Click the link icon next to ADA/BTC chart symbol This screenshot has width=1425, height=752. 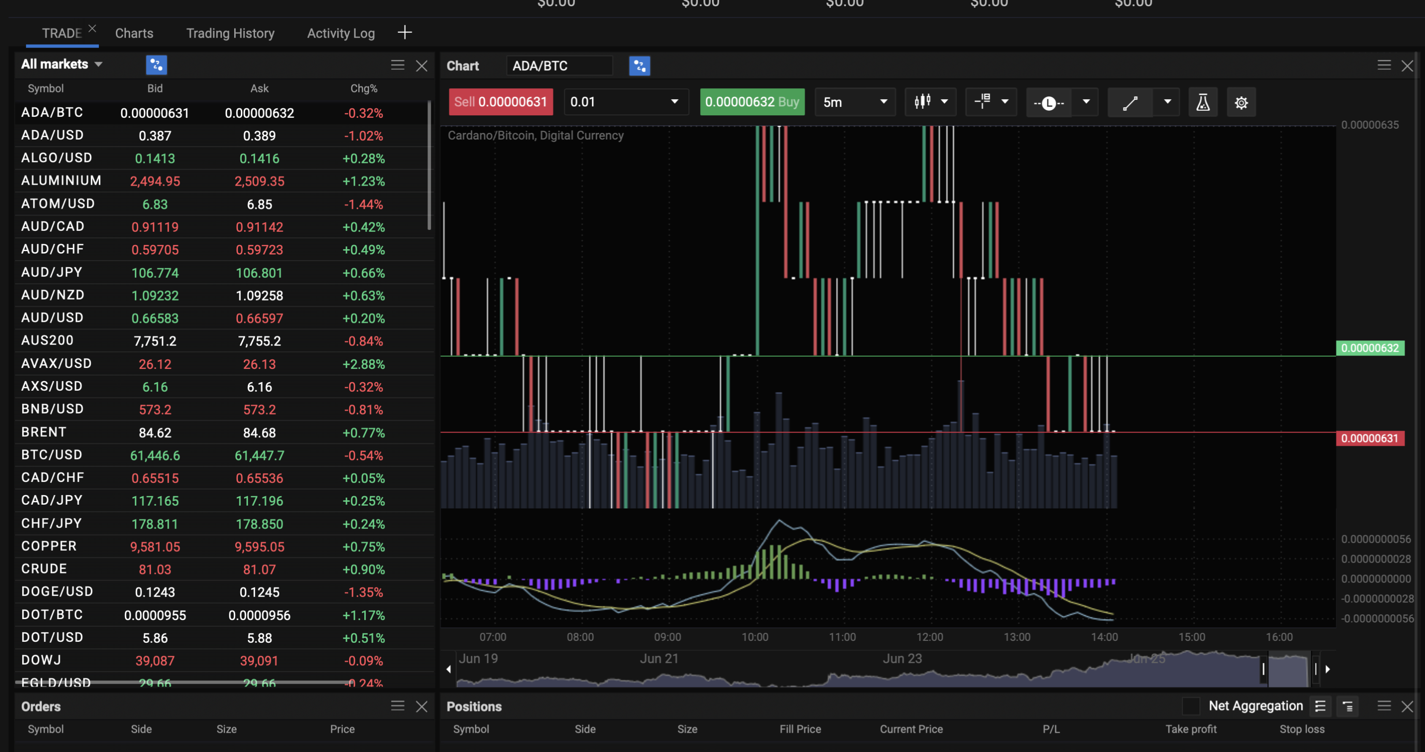point(639,66)
